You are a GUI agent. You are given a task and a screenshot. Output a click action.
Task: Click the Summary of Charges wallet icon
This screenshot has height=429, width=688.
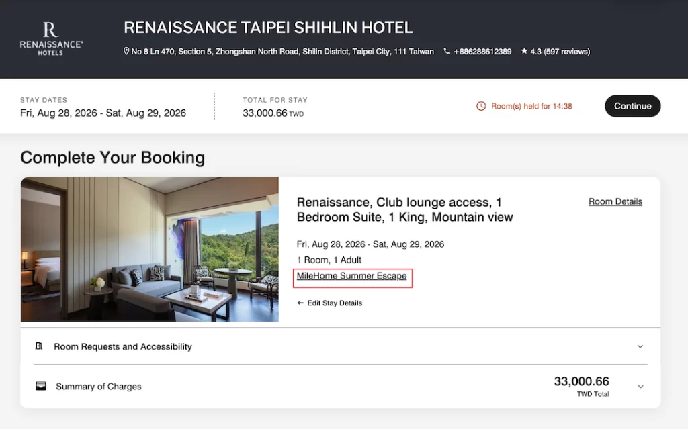click(x=41, y=386)
